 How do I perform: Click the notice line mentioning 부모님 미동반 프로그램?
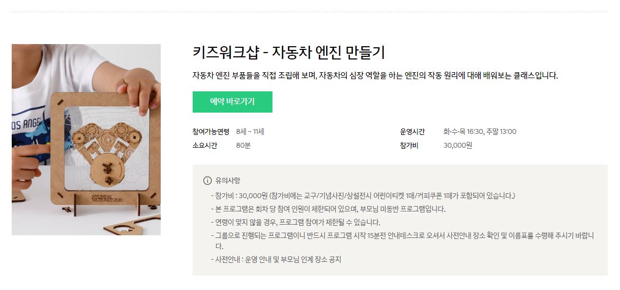point(328,209)
